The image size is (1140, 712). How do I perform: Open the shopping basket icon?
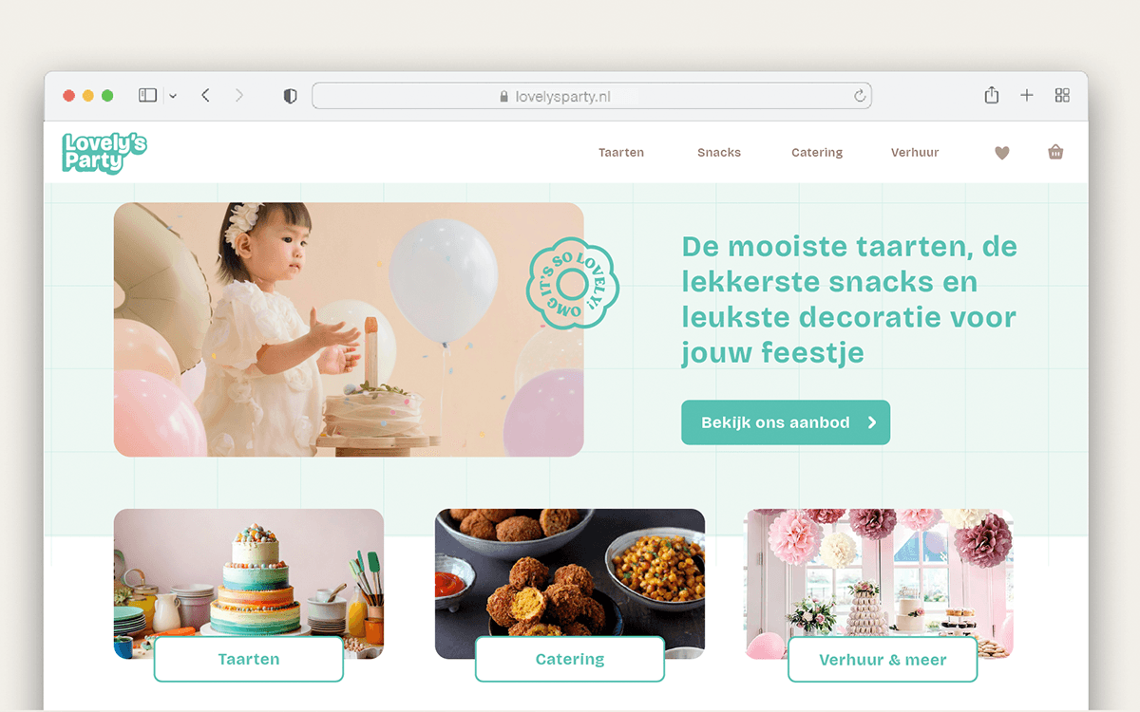coord(1055,152)
